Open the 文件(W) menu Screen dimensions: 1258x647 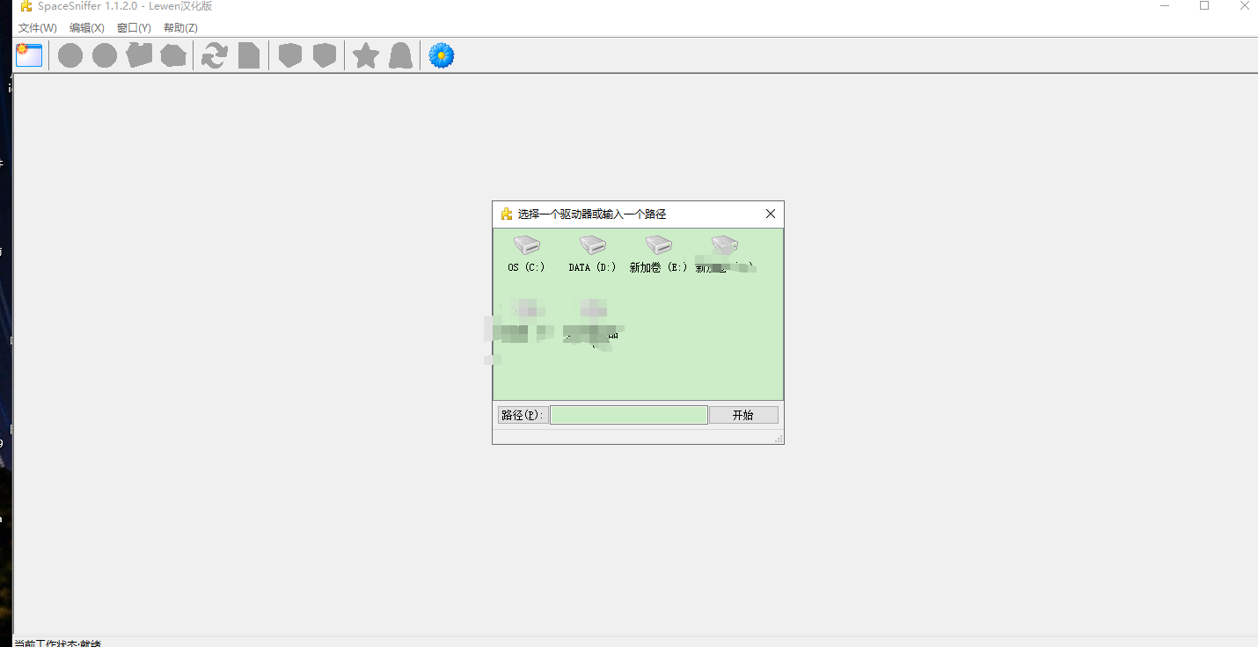[x=38, y=28]
